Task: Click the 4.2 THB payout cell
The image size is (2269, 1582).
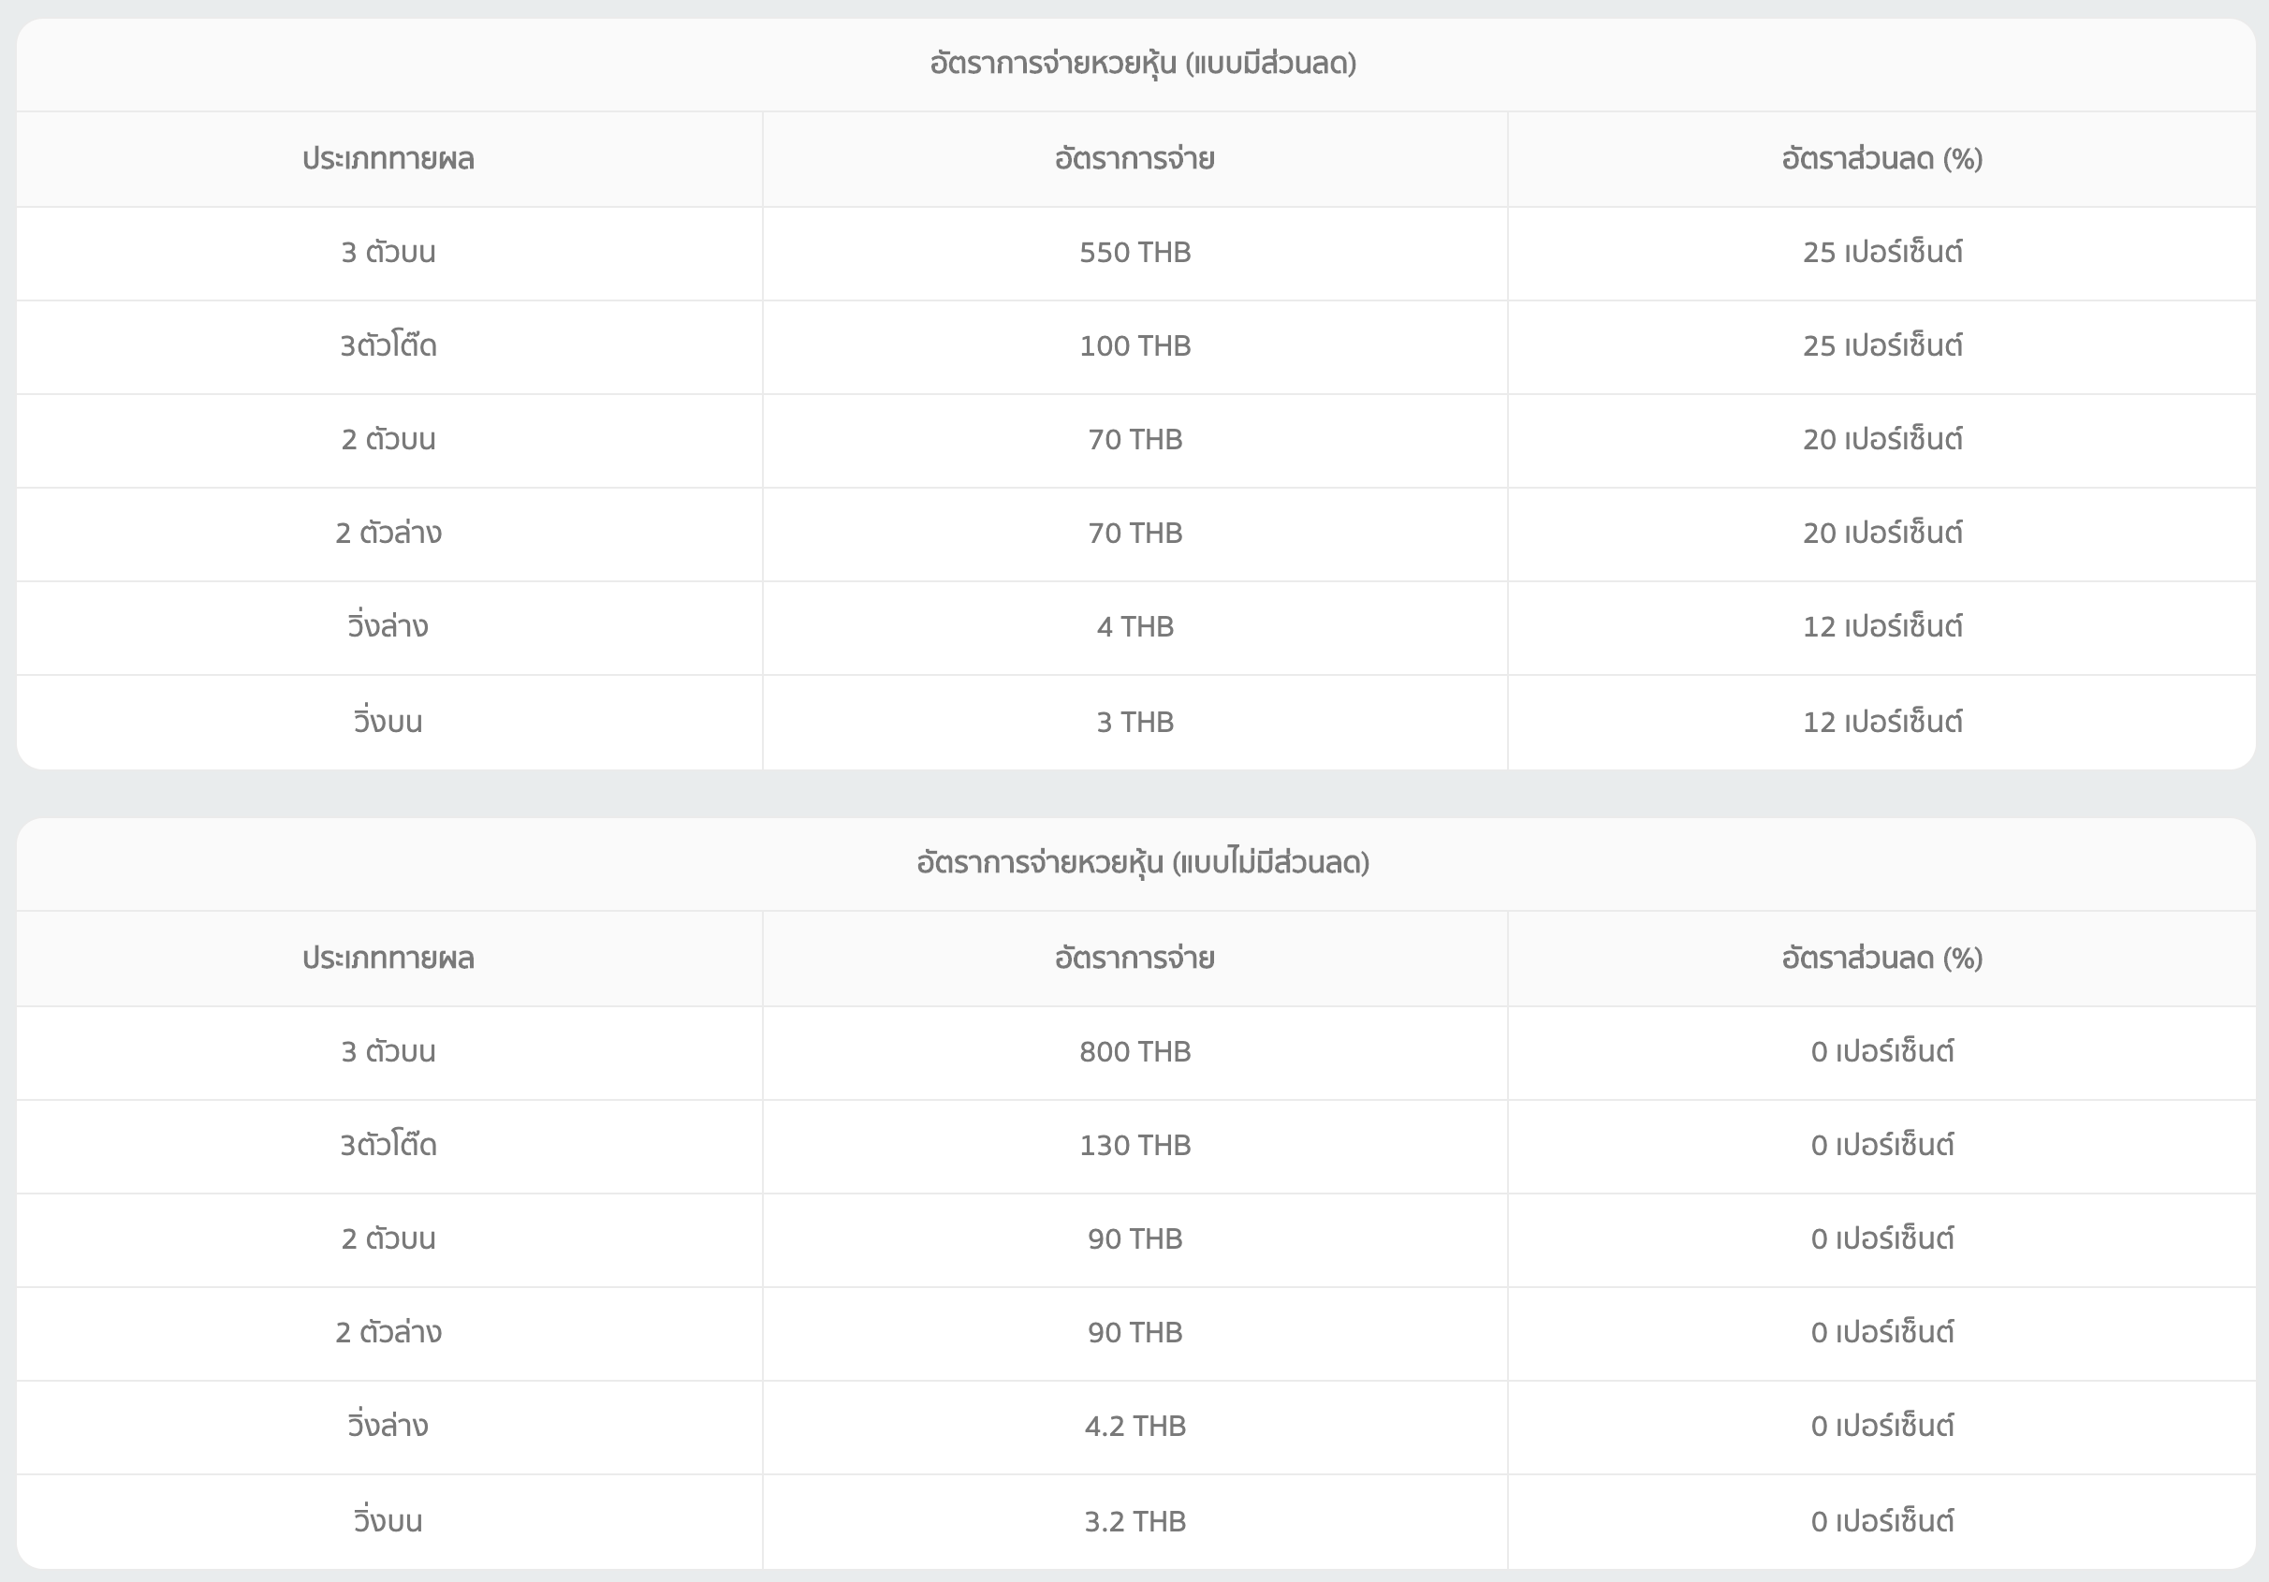Action: tap(1134, 1426)
